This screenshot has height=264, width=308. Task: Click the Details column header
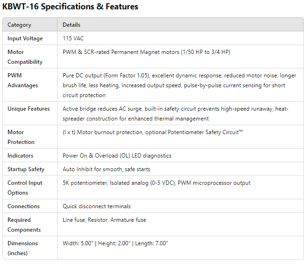[x=72, y=25]
